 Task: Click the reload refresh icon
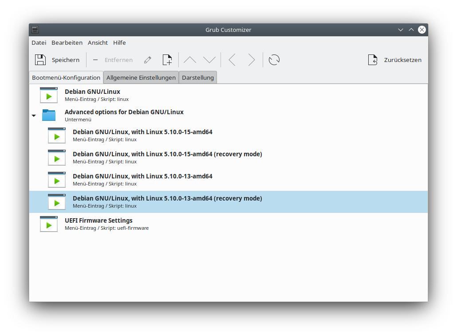(274, 60)
